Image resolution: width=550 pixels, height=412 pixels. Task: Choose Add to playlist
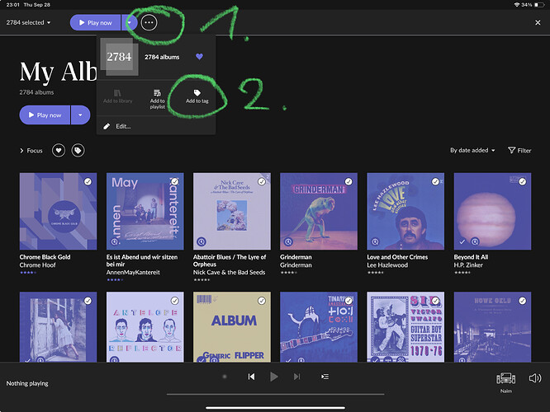click(x=157, y=99)
